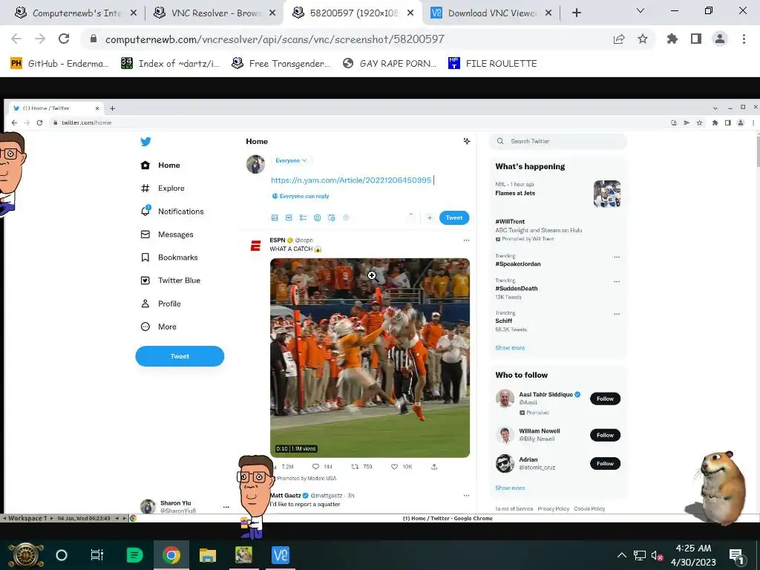Open GitHub - Enderman bookmark

[x=60, y=64]
